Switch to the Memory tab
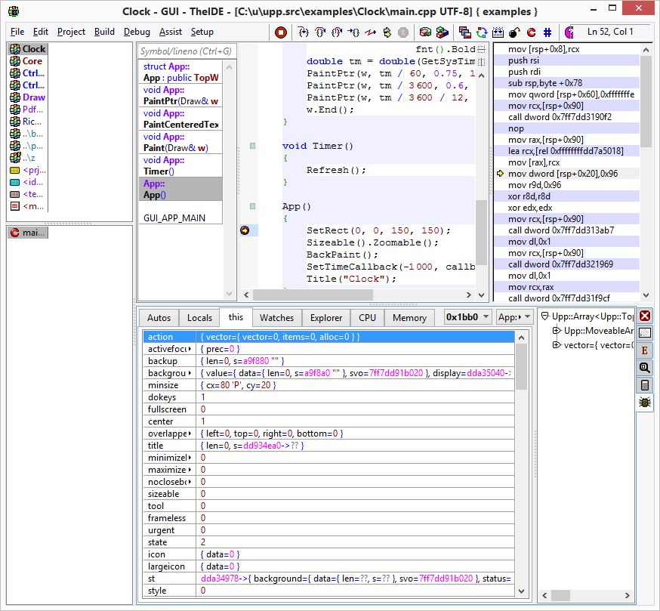The image size is (660, 611). tap(409, 318)
